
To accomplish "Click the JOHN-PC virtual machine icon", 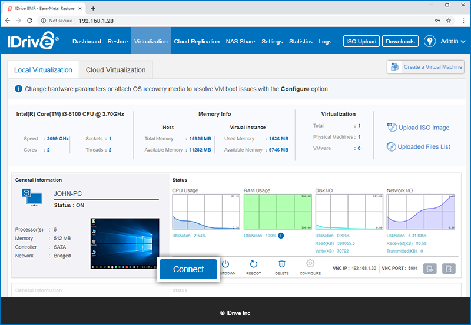I will pyautogui.click(x=32, y=197).
